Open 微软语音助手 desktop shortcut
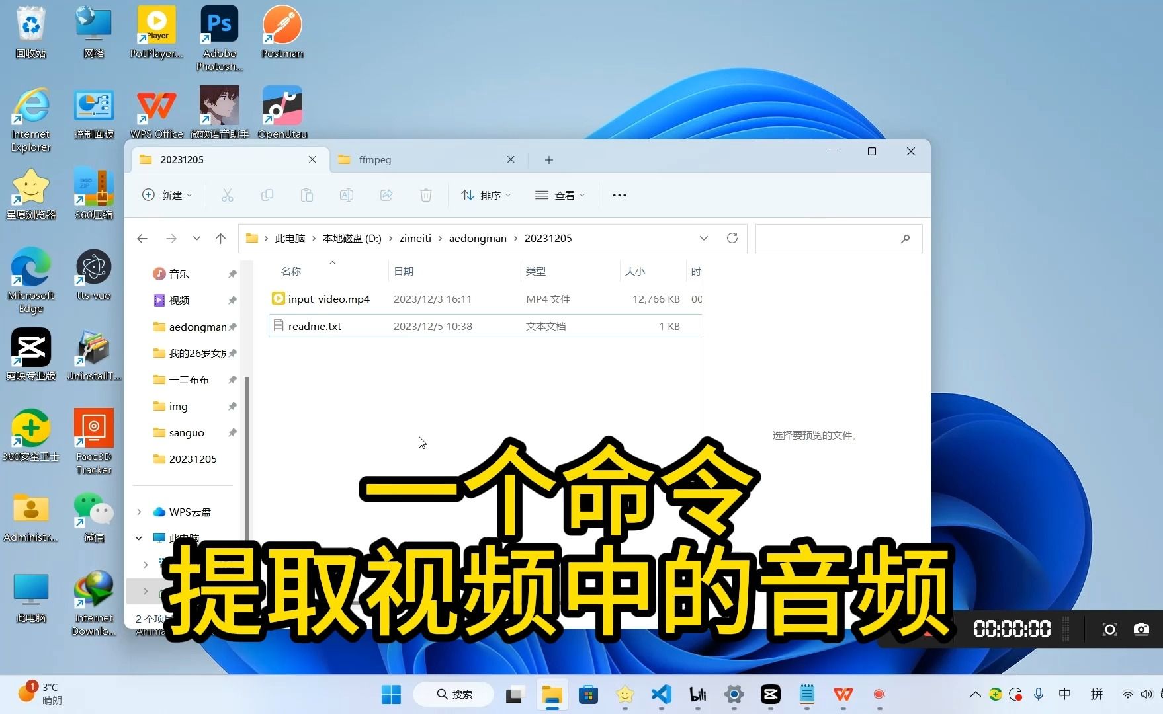 [219, 113]
